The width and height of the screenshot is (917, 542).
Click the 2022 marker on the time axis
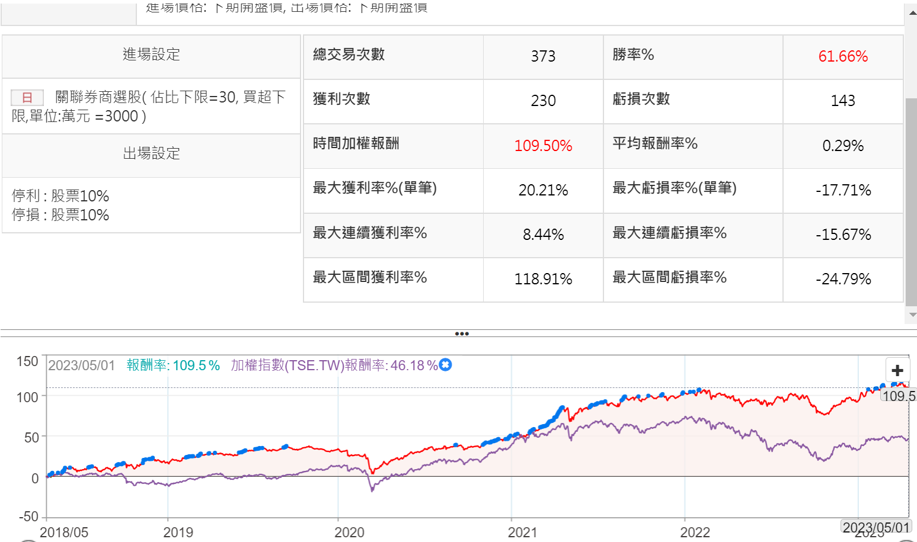(x=695, y=532)
